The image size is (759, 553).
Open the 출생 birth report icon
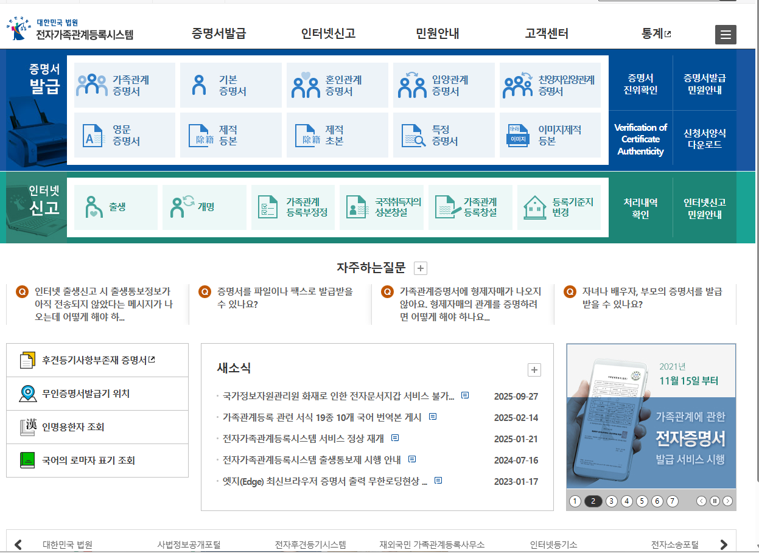coord(116,207)
